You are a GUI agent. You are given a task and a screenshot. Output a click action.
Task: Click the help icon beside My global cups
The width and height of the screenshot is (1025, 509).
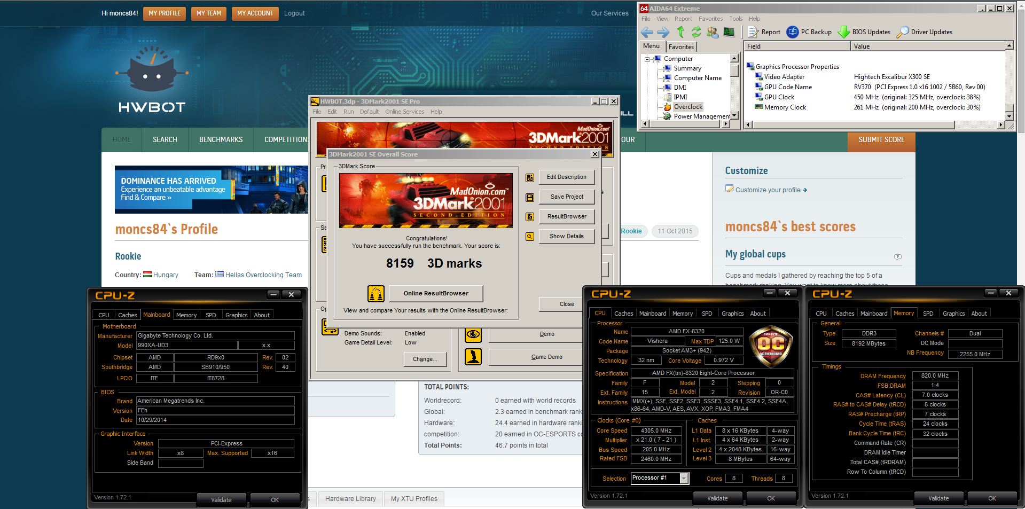pos(898,257)
